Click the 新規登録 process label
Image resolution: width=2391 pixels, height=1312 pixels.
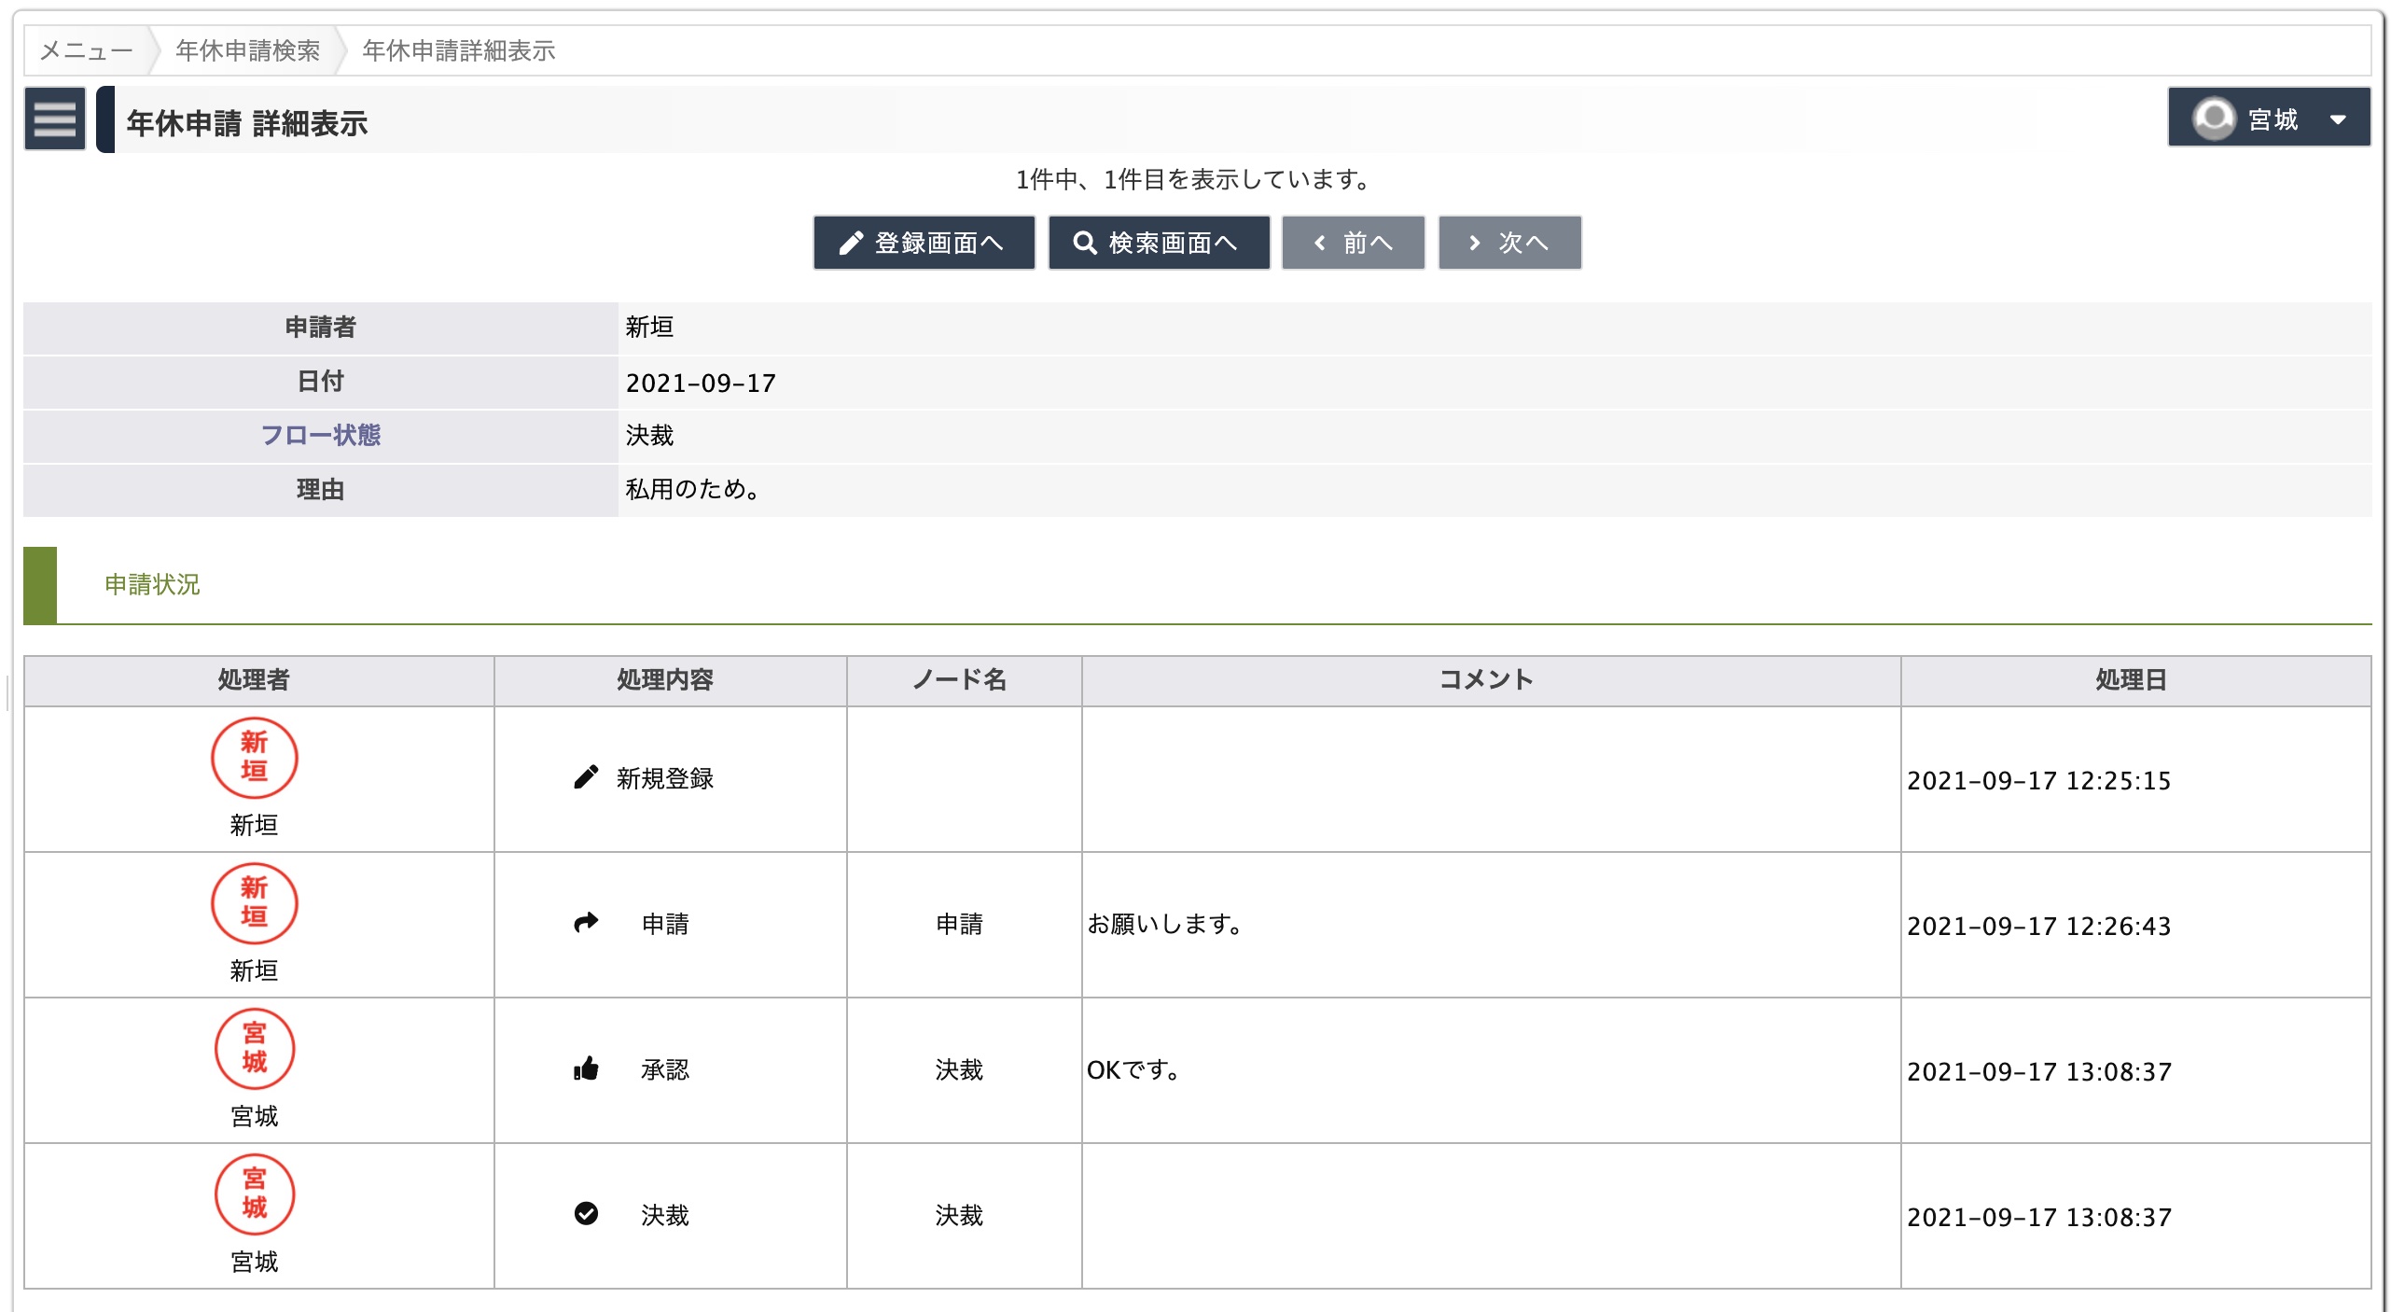pos(665,778)
